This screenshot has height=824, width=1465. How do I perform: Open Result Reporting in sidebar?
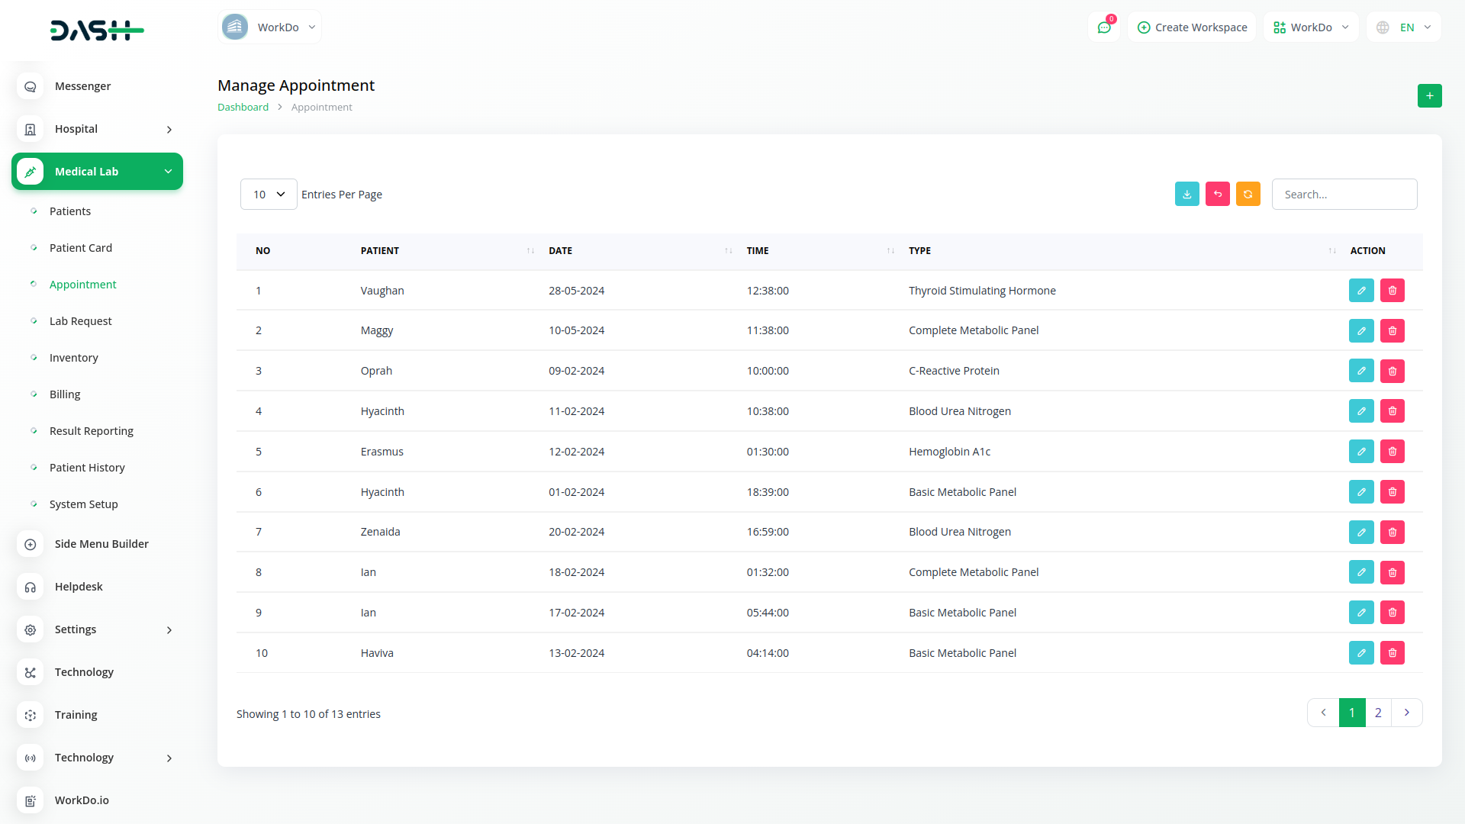coord(91,431)
